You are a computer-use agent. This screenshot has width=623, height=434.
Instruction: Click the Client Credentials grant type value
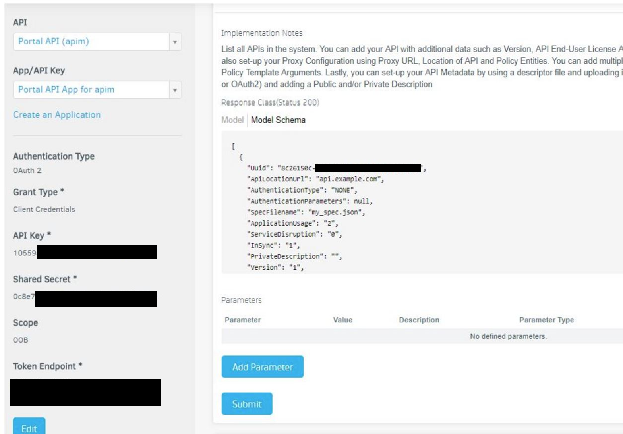[44, 209]
